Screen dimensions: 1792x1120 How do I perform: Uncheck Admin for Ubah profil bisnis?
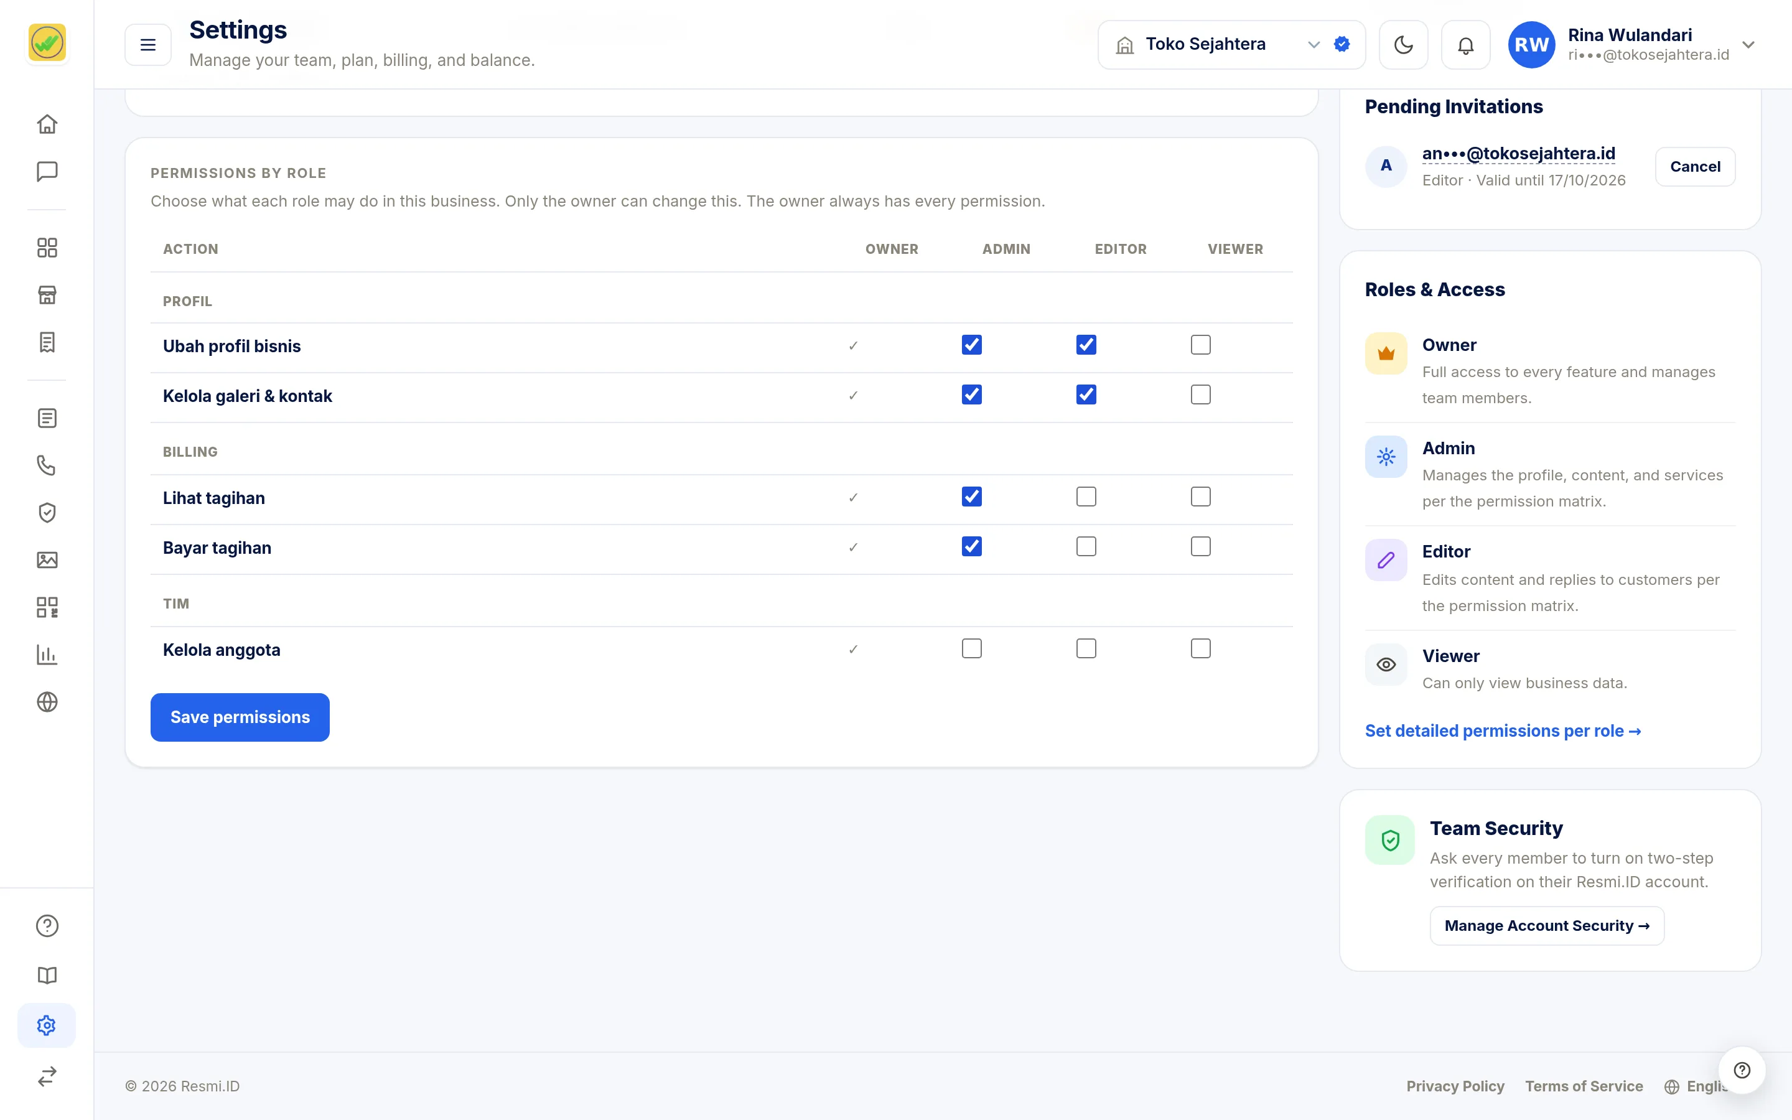tap(971, 345)
